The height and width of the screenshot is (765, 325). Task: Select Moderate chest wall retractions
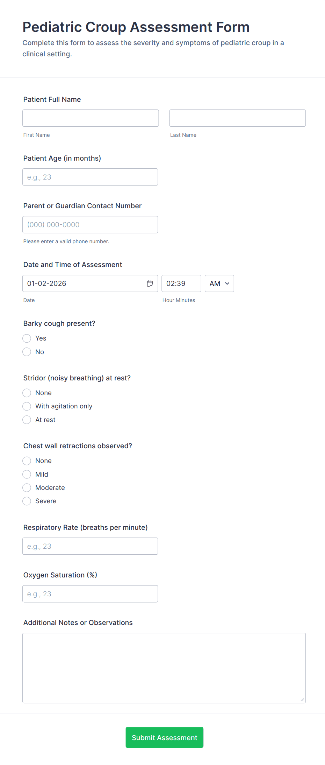tap(27, 487)
